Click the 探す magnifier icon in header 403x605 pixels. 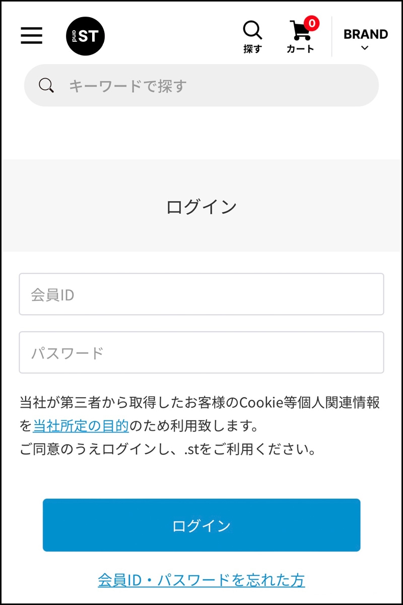(252, 30)
